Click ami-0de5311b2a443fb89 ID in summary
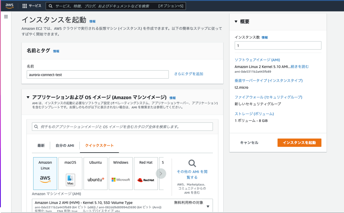Screen dimensions: 344x213 pos(253,72)
